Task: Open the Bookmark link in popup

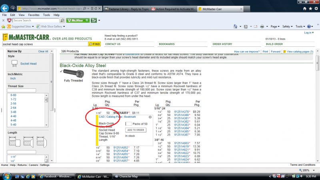Action: tap(130, 117)
